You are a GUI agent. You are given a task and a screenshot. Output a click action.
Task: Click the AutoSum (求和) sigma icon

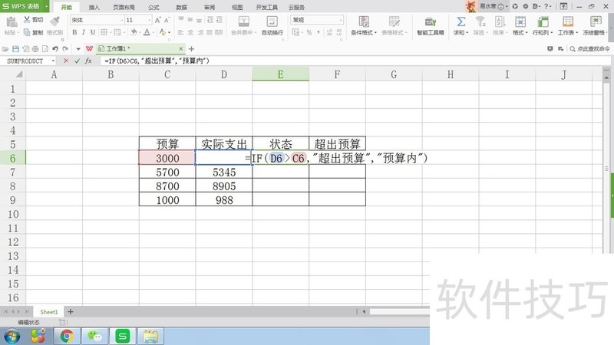pyautogui.click(x=461, y=21)
